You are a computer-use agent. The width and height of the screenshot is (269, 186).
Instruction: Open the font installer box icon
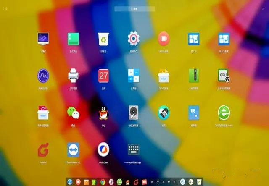(164, 76)
